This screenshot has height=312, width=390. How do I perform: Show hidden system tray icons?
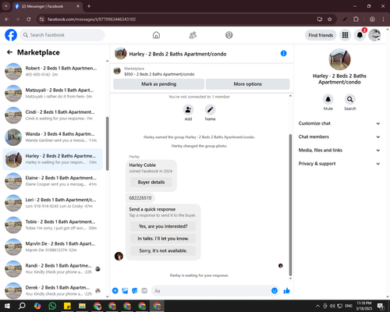317,306
